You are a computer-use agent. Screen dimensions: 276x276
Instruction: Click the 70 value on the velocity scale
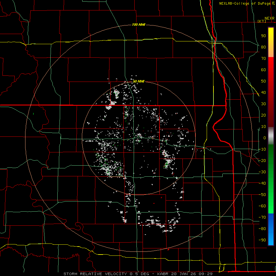(x=263, y=59)
